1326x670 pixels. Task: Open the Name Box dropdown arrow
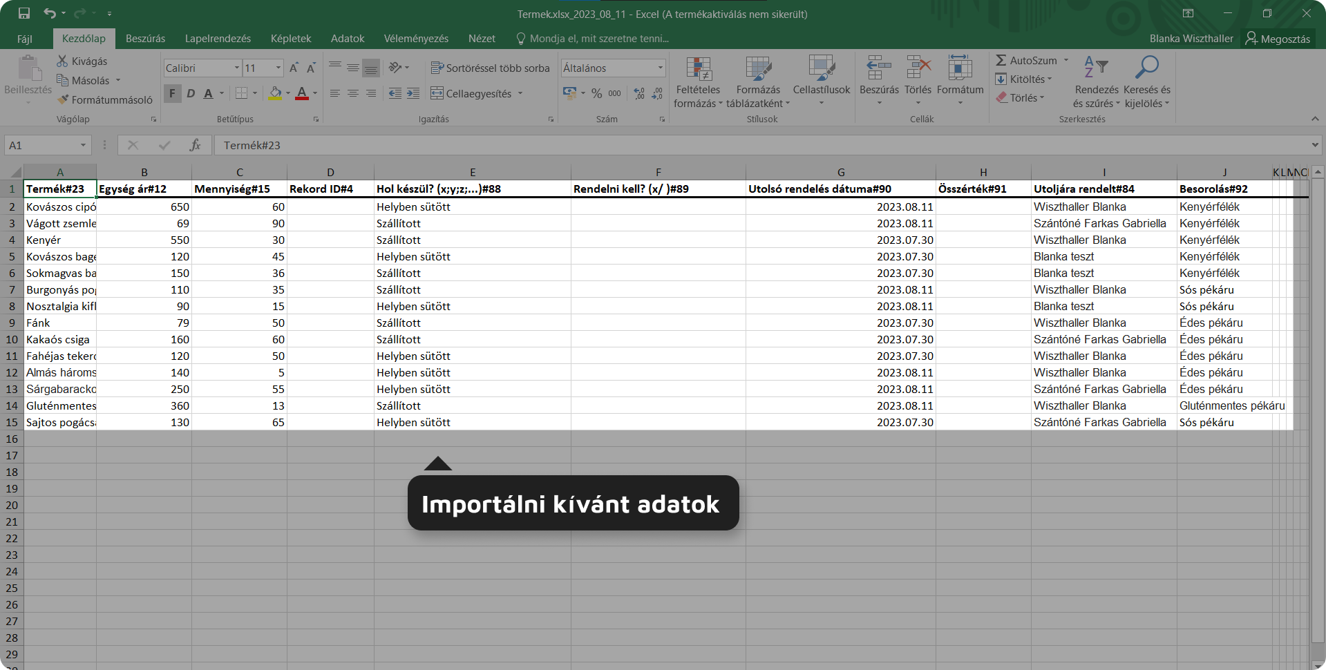point(83,145)
